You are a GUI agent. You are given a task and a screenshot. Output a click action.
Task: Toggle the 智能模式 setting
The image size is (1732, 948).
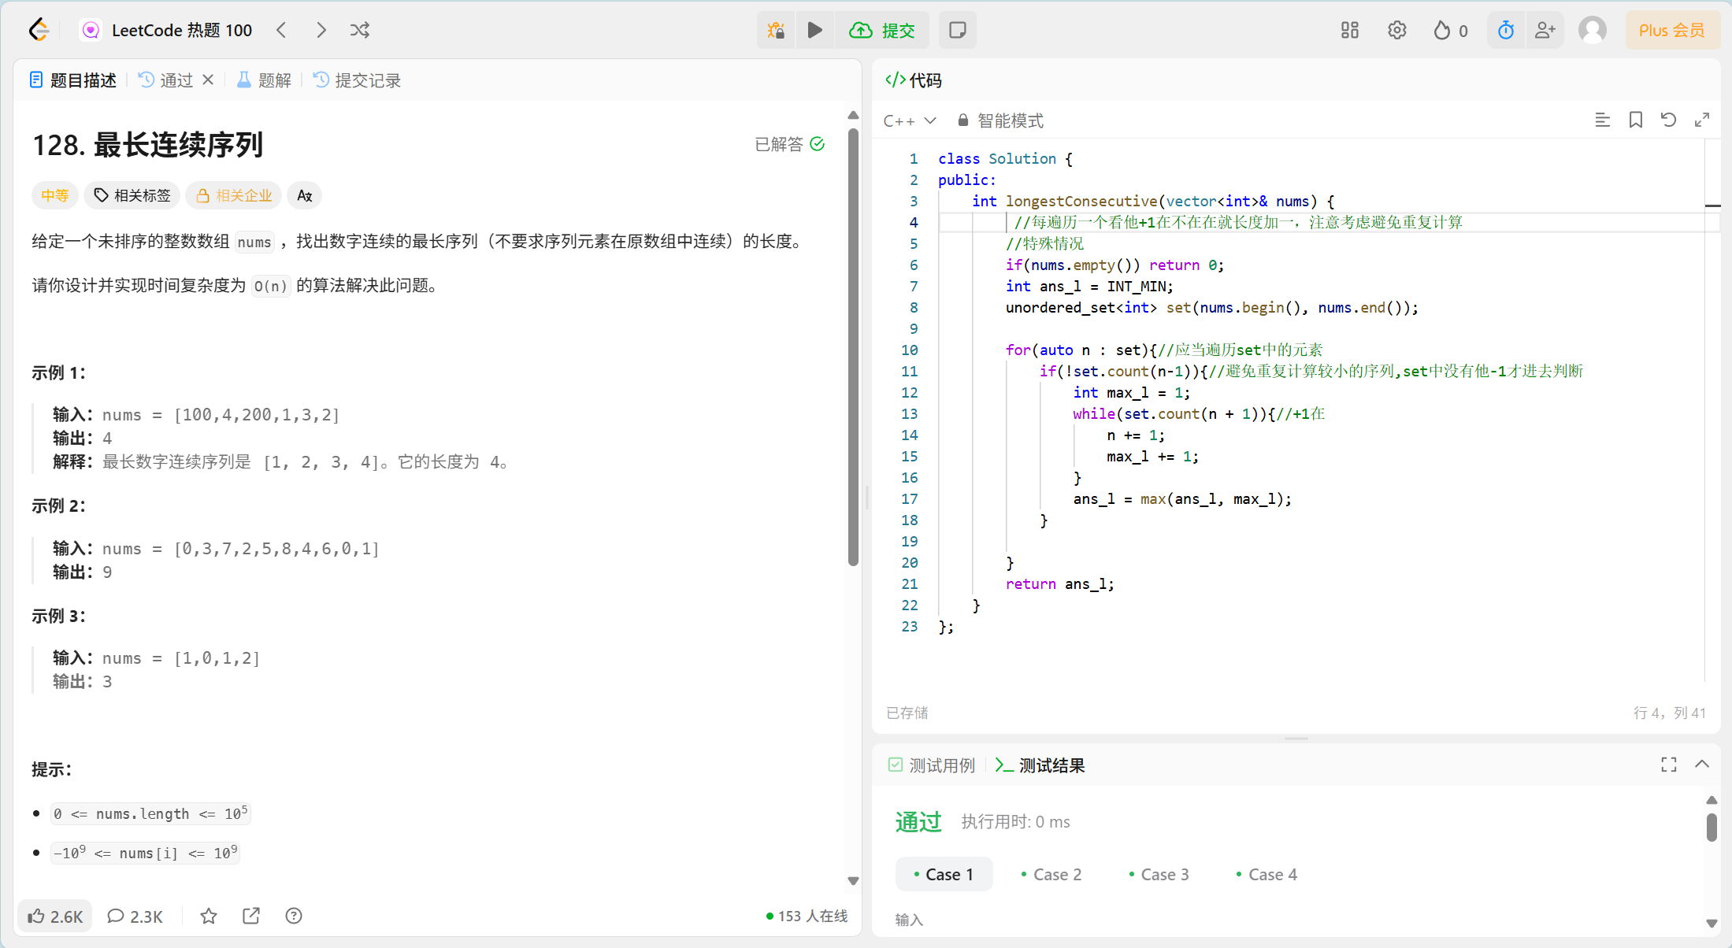(x=1000, y=120)
